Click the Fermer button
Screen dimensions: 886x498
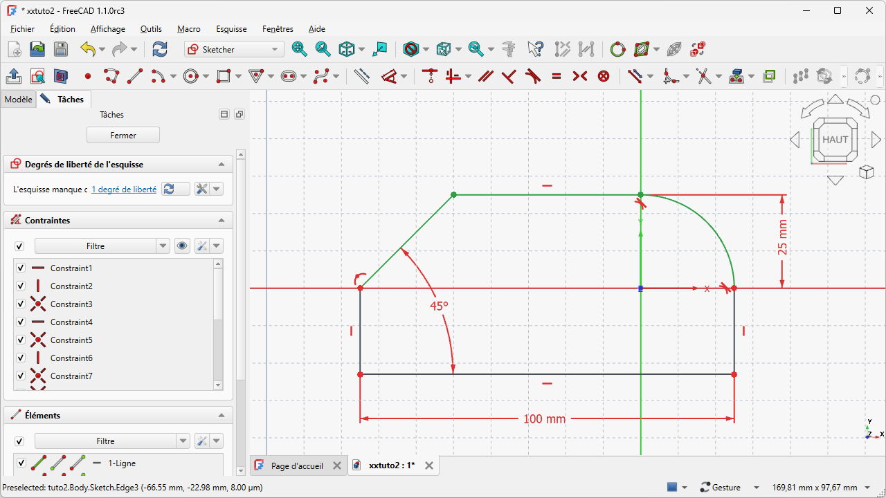pos(123,136)
